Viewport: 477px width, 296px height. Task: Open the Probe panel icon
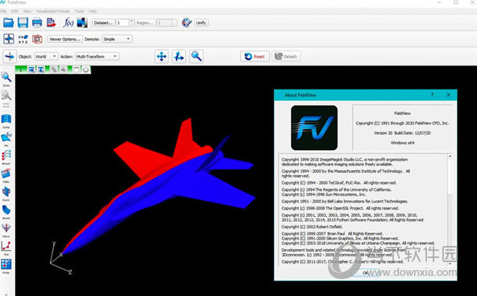[x=6, y=265]
